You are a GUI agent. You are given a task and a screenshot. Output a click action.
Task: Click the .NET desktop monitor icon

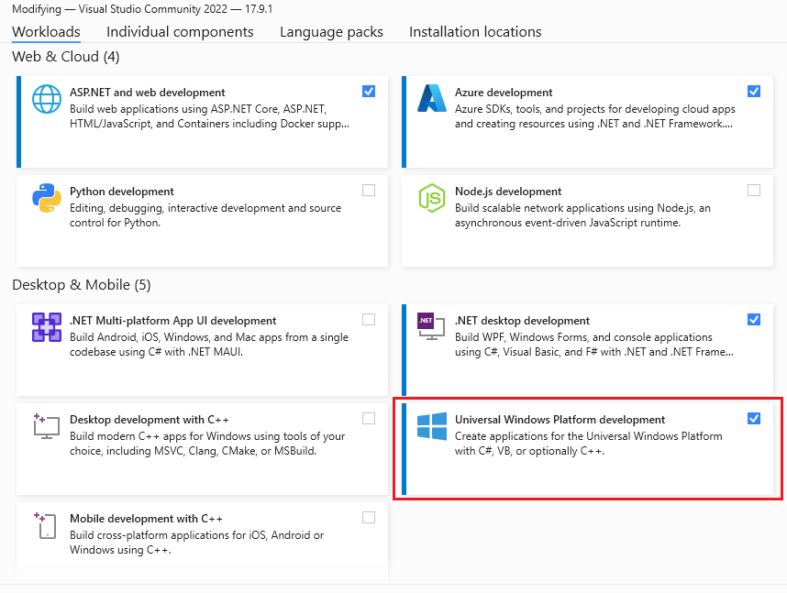pyautogui.click(x=431, y=326)
